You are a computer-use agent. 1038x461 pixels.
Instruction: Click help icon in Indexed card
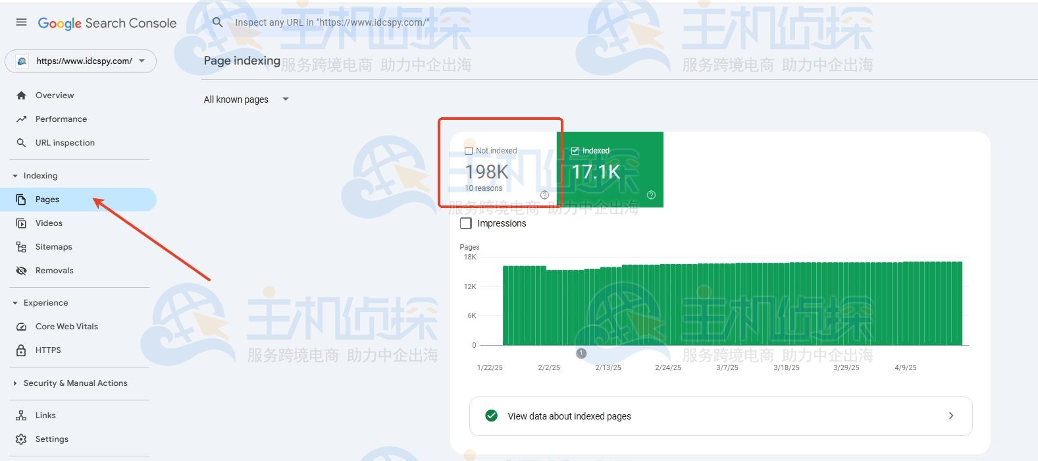click(651, 195)
